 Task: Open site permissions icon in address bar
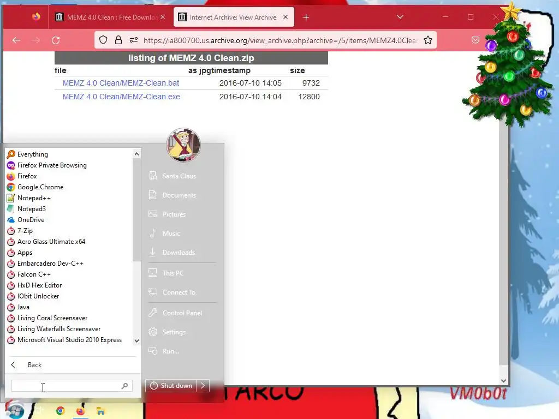(134, 40)
